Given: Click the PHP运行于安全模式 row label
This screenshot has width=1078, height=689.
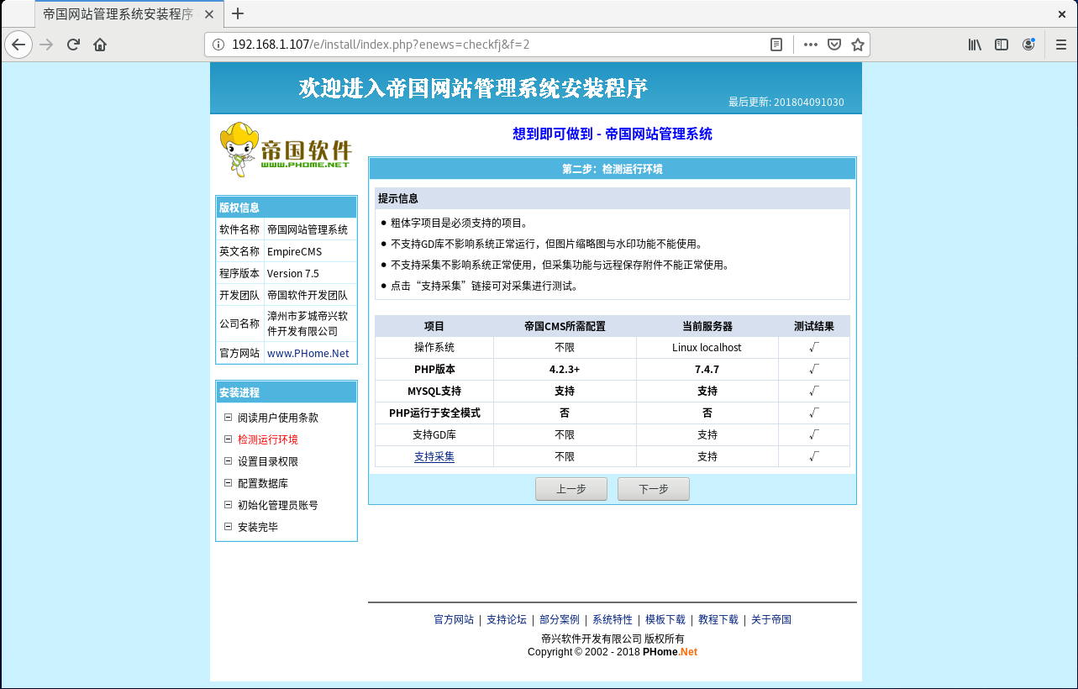Looking at the screenshot, I should tap(434, 413).
